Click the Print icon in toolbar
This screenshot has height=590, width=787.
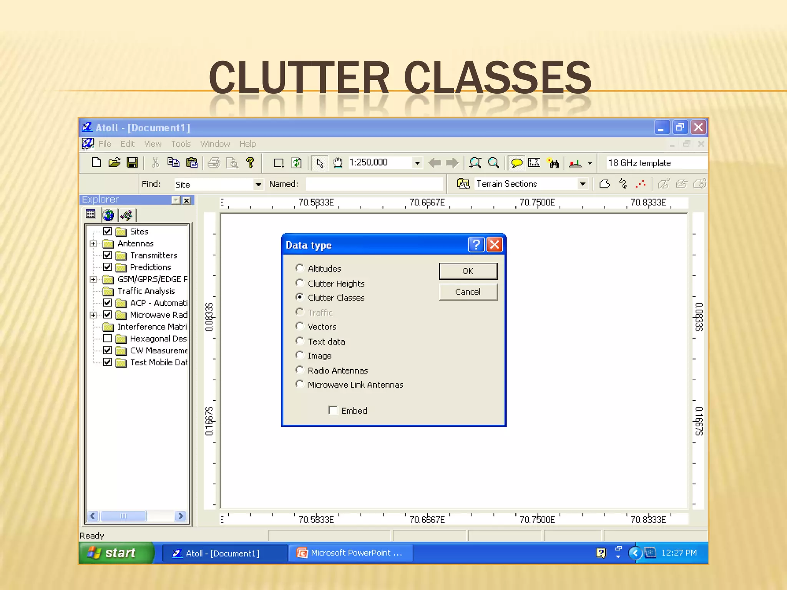pyautogui.click(x=214, y=163)
